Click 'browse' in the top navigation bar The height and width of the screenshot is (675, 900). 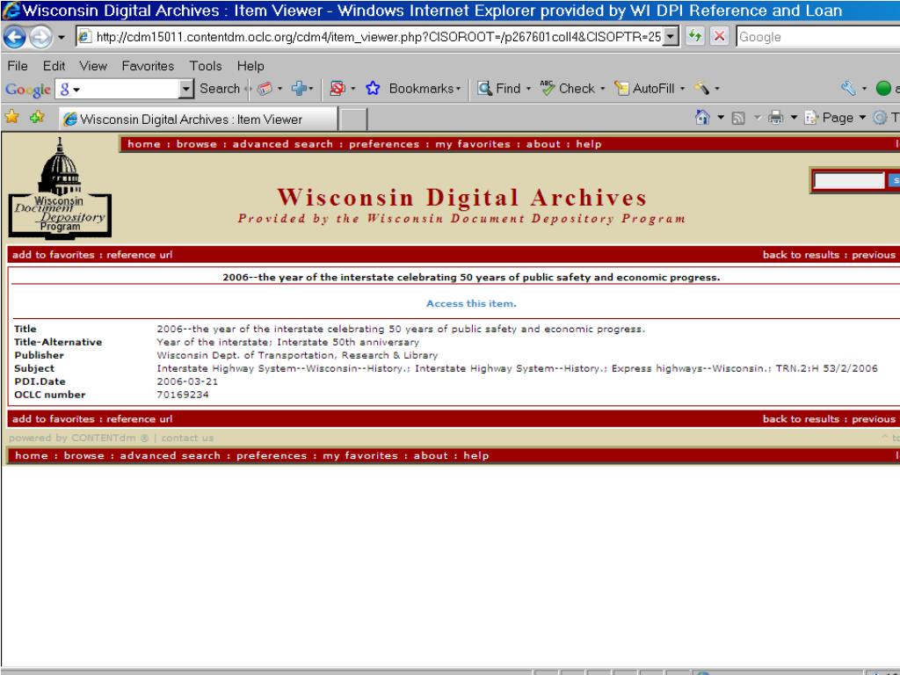tap(196, 144)
